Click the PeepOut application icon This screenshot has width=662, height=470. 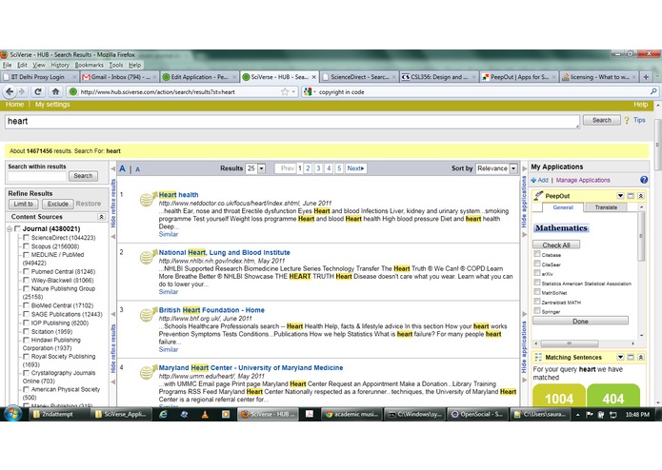538,196
